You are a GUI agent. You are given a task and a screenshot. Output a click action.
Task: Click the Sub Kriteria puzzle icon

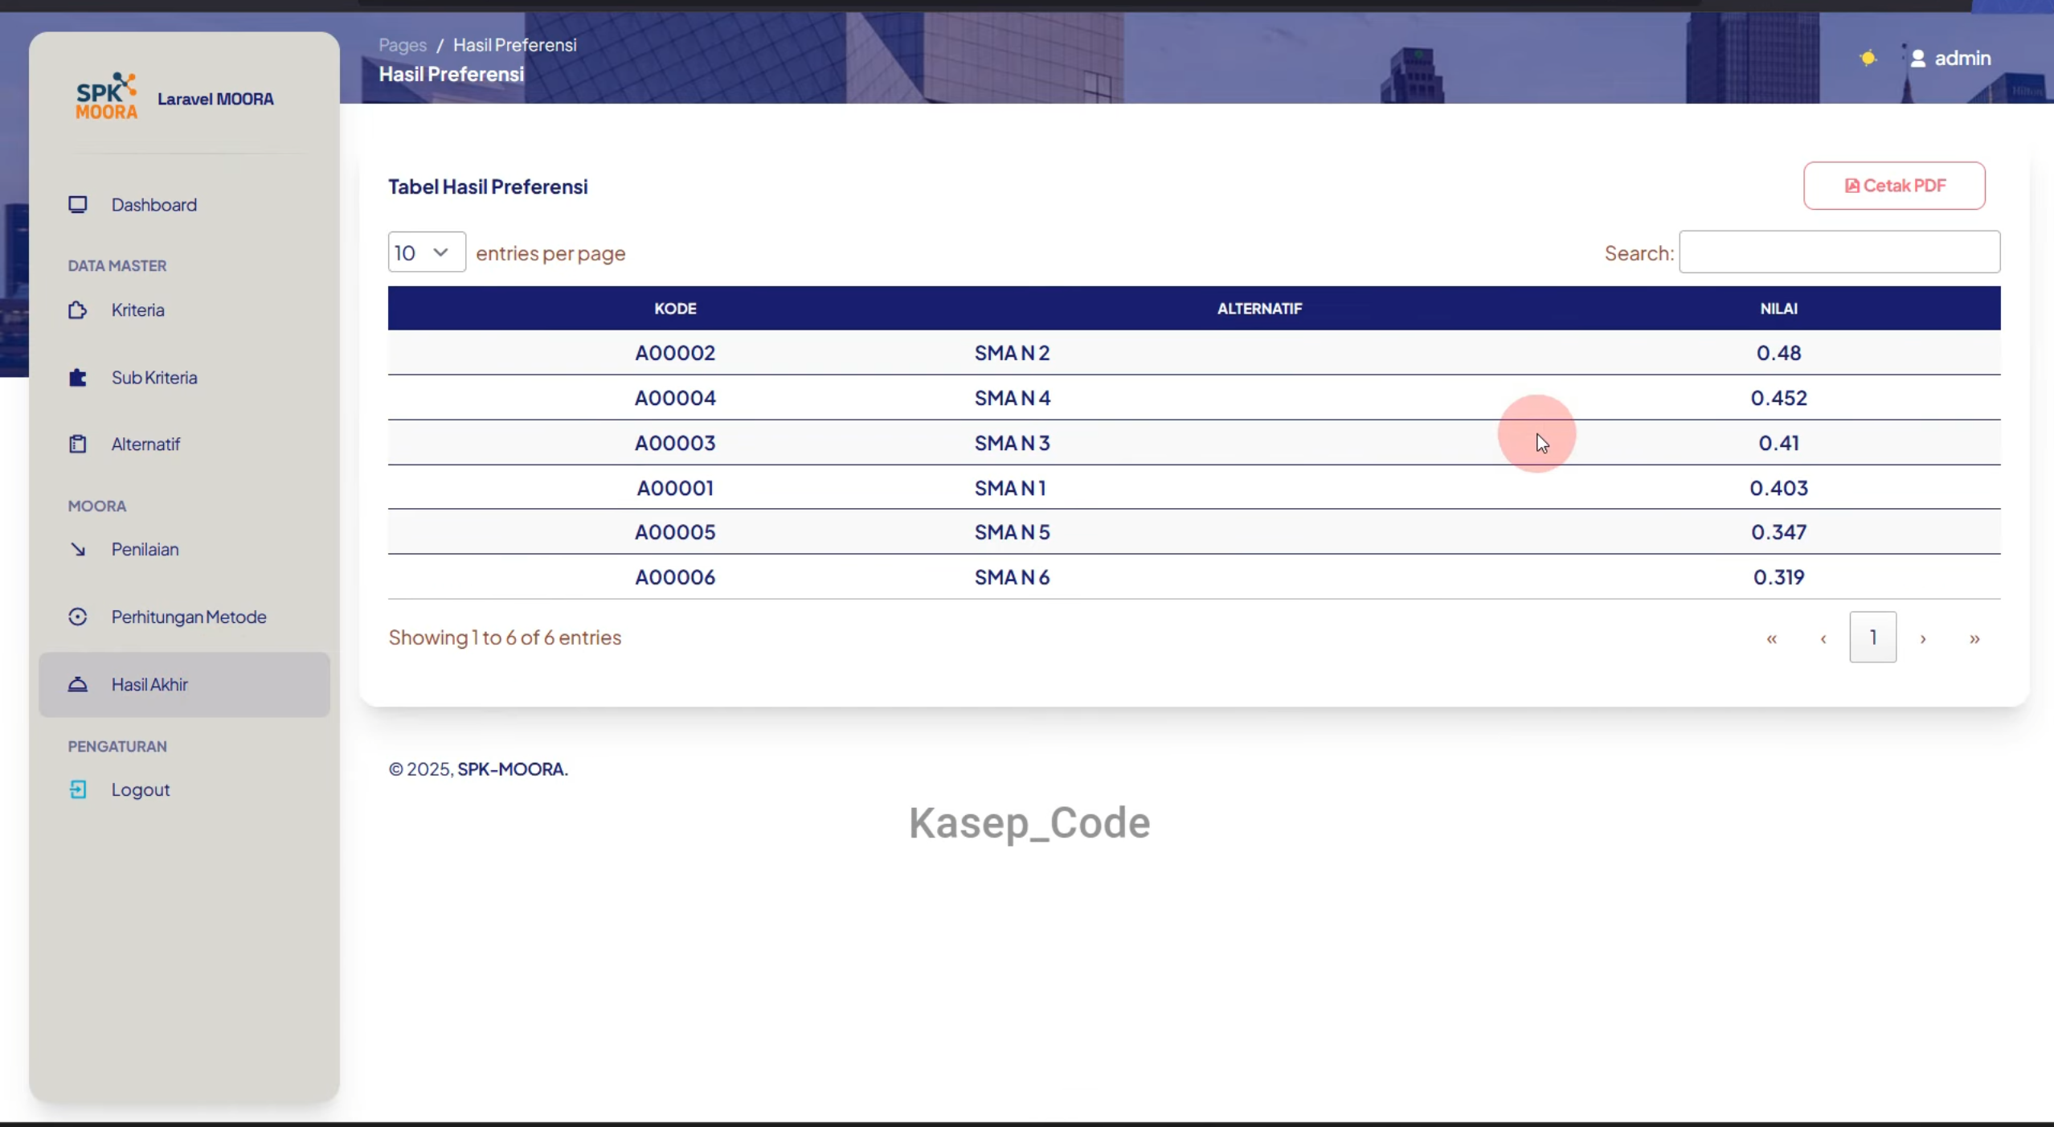click(78, 378)
